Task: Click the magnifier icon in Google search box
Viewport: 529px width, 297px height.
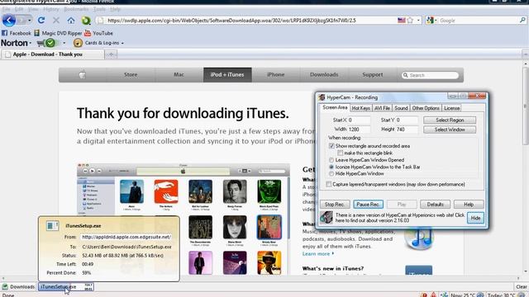Action: click(522, 20)
